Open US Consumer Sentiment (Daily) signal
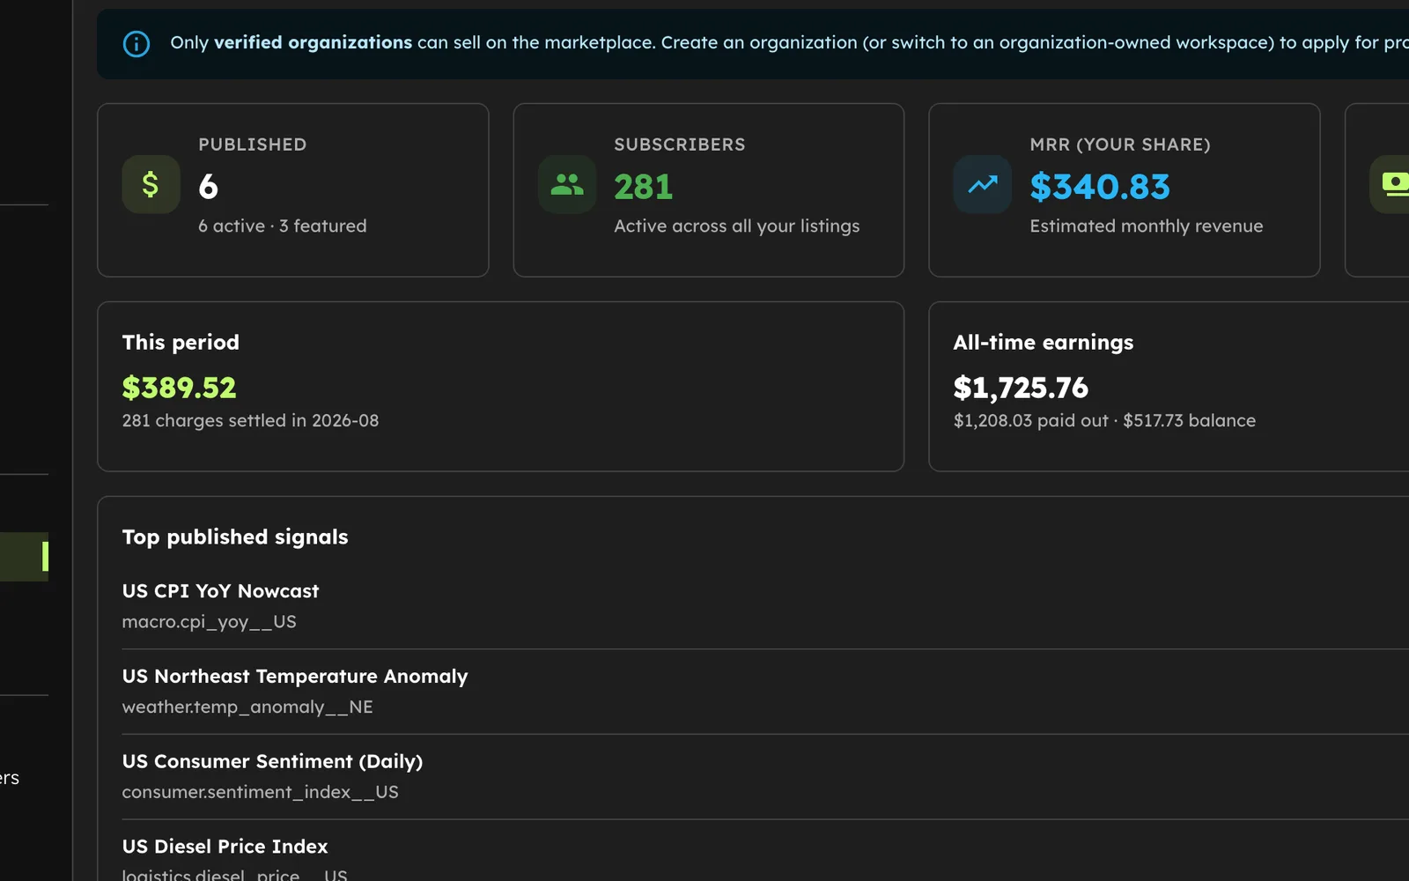Screen dimensions: 1409x881 pos(765,776)
